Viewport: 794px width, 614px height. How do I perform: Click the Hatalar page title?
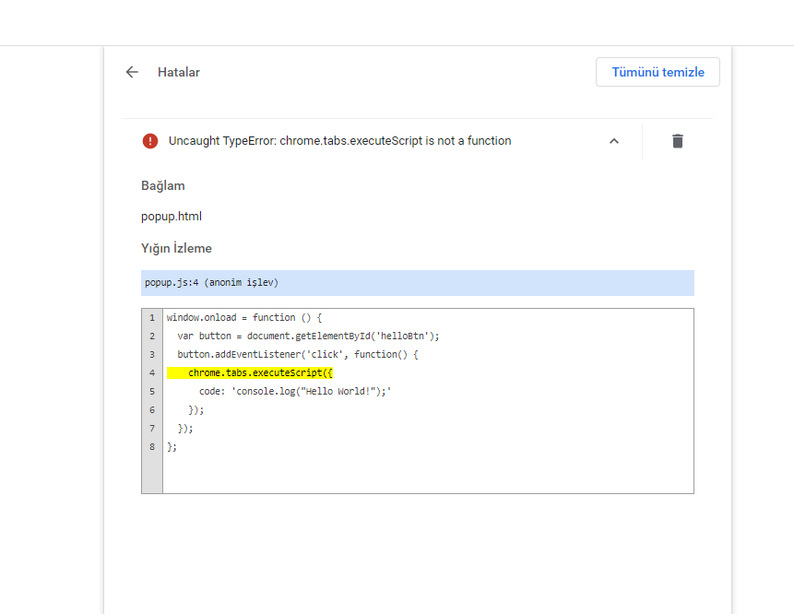[179, 72]
